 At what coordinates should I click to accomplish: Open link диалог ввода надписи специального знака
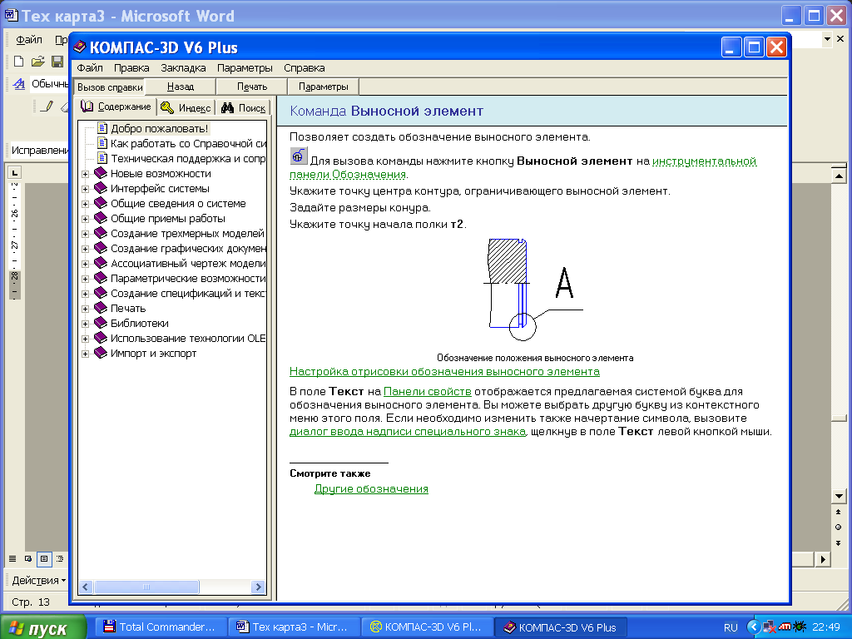pyautogui.click(x=408, y=432)
